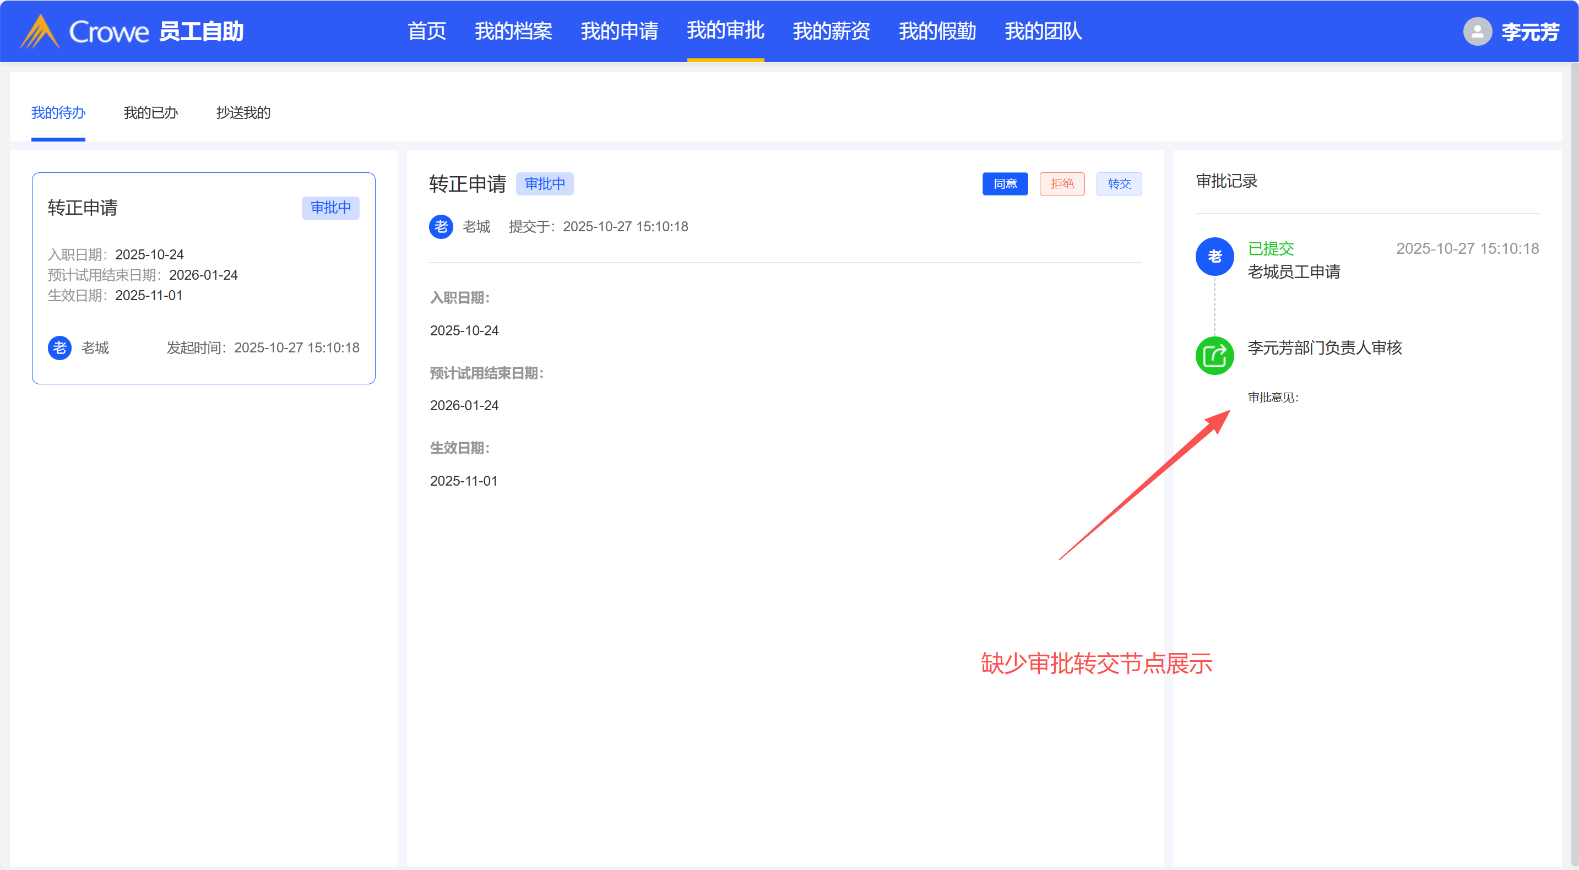
Task: Click 老城 avatar in detail header
Action: [441, 227]
